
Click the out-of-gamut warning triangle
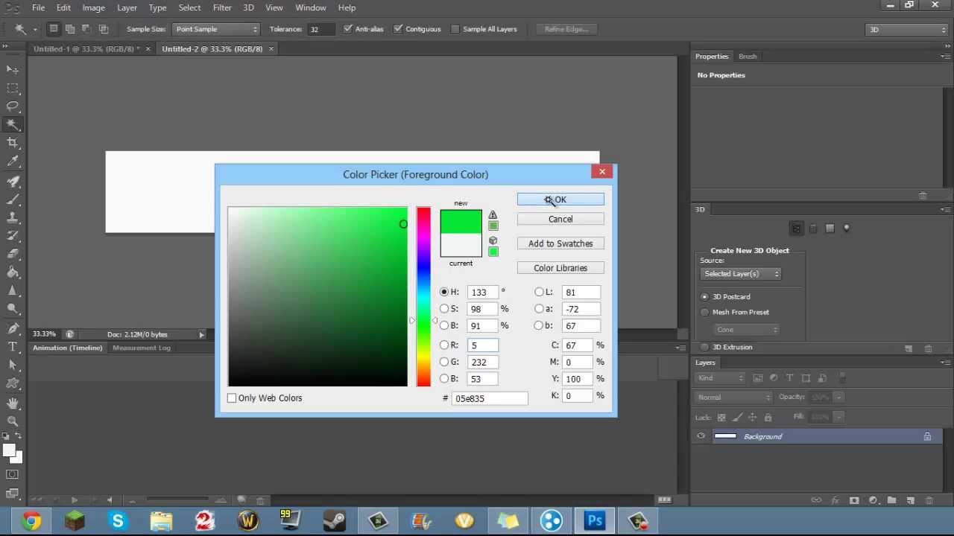coord(493,215)
